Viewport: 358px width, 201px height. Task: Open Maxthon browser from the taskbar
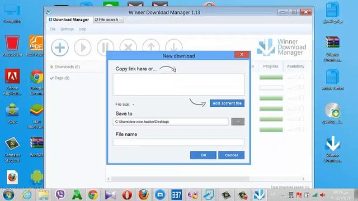pyautogui.click(x=160, y=195)
